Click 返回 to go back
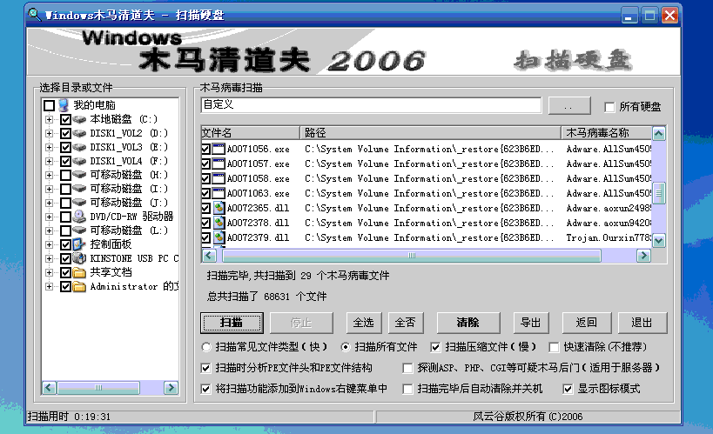The width and height of the screenshot is (713, 434). (x=587, y=323)
